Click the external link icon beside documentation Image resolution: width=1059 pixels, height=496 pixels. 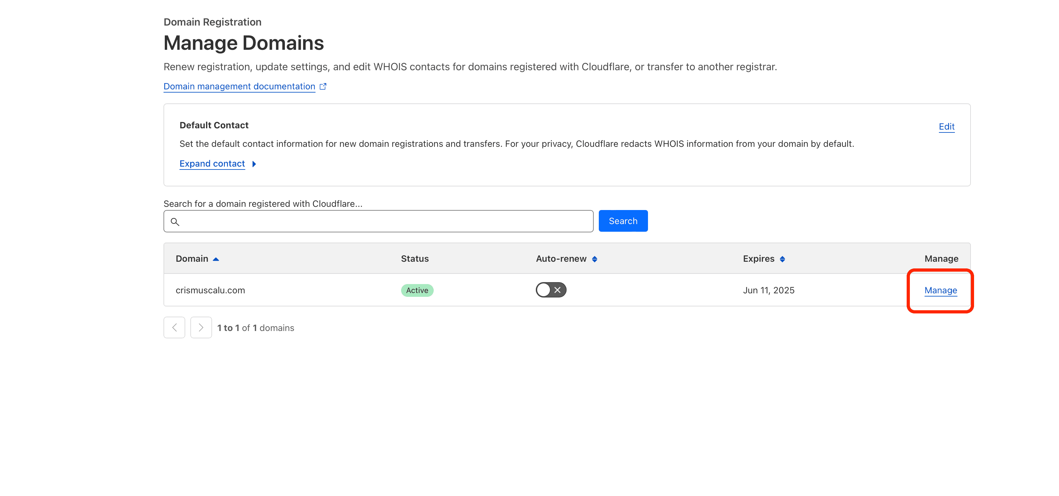coord(323,86)
